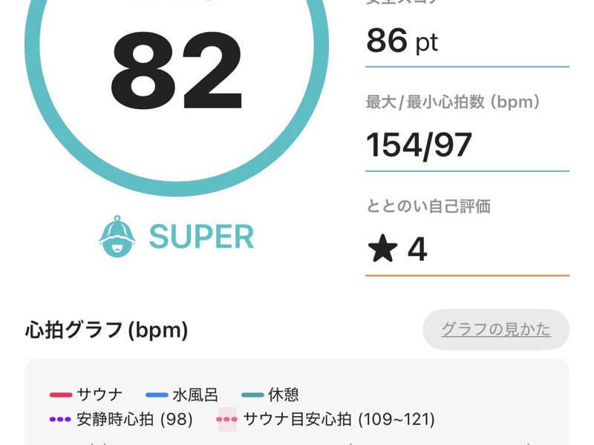This screenshot has width=594, height=445.
Task: Click the teal 休憩 legend marker
Action: click(253, 395)
